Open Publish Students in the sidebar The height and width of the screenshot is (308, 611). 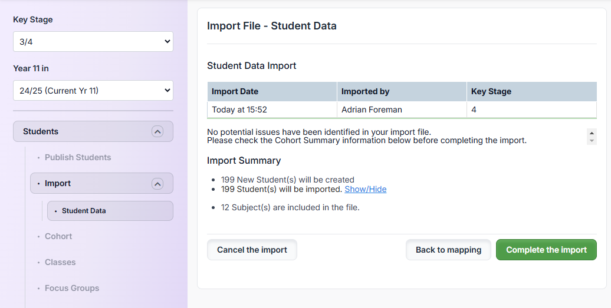pos(78,157)
